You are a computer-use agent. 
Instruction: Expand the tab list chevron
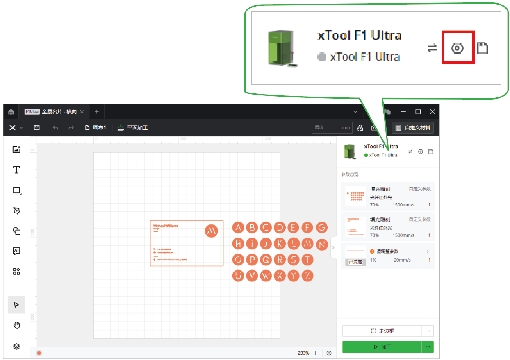tap(355, 112)
